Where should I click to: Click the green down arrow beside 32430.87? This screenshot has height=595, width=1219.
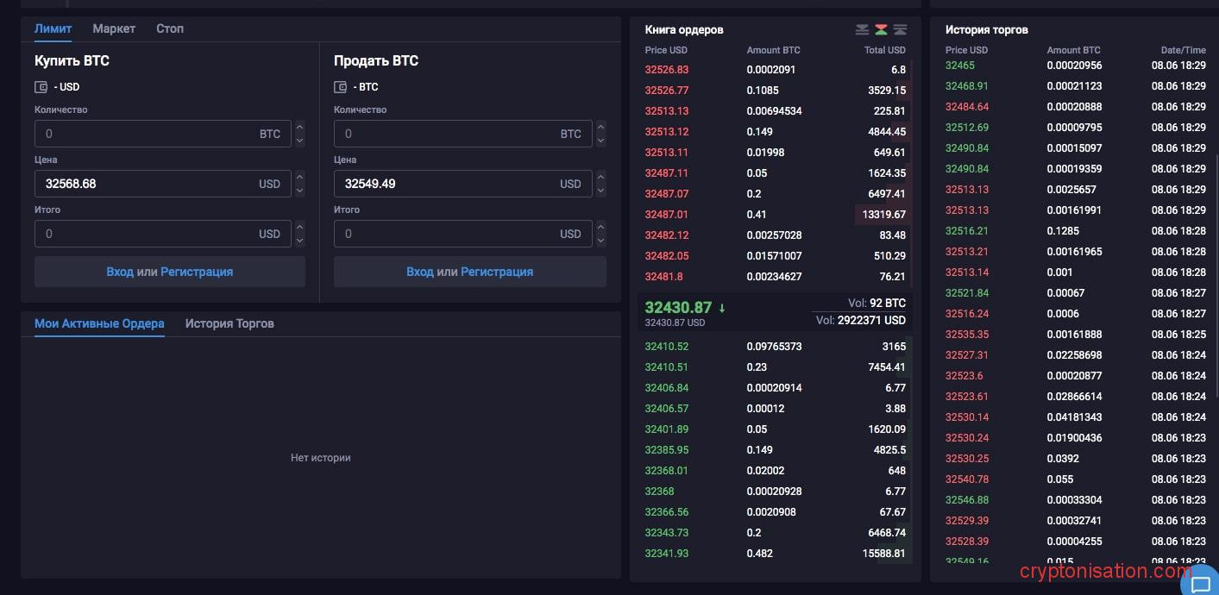point(722,308)
